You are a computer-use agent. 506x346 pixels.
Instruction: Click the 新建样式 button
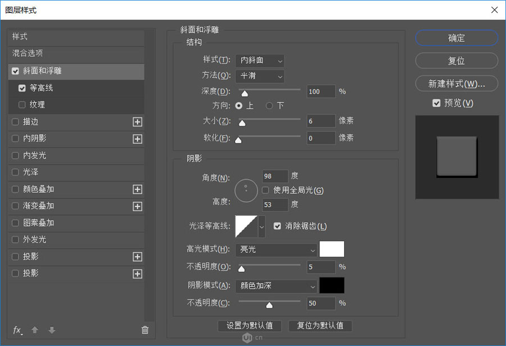[x=457, y=83]
